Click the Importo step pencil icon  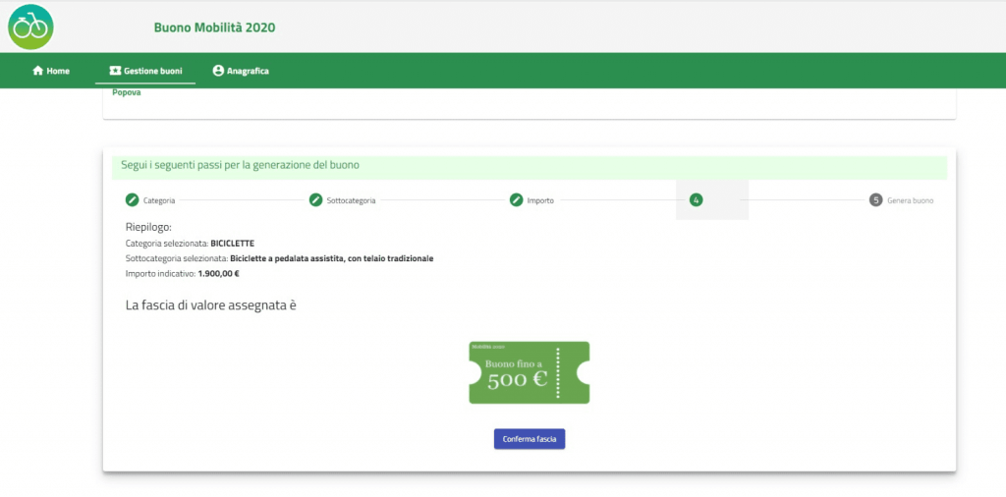[x=517, y=200]
